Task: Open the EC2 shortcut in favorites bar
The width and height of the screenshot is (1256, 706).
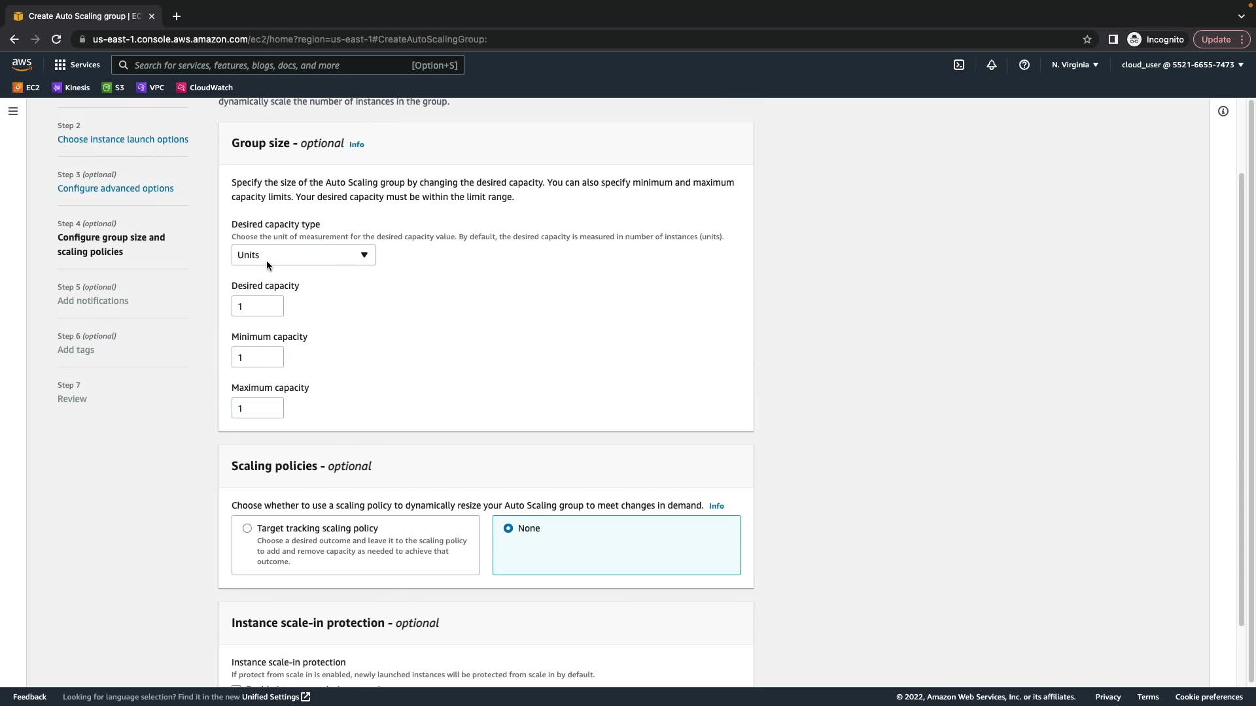Action: (x=26, y=87)
